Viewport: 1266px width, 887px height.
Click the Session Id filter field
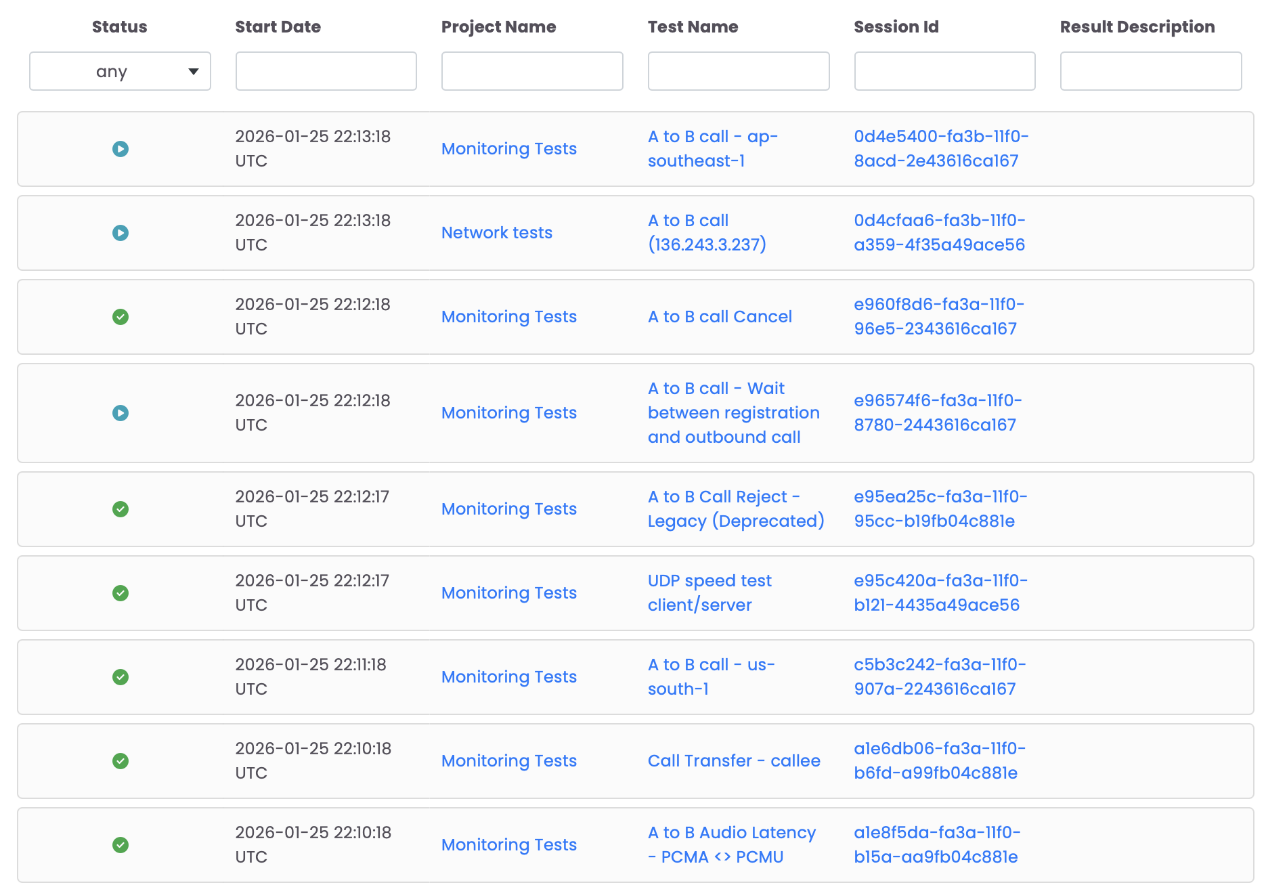[944, 71]
